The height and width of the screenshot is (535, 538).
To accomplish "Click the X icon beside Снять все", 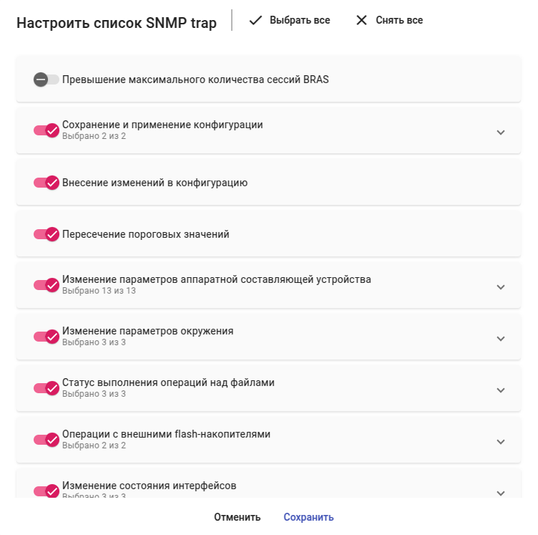I will pyautogui.click(x=361, y=21).
